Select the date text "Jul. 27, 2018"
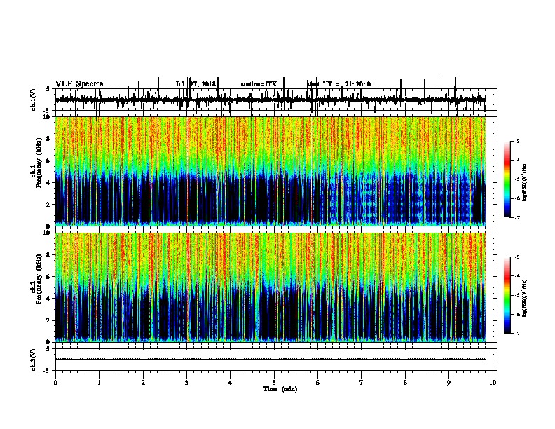Screen dimensions: 555x429 pos(196,84)
